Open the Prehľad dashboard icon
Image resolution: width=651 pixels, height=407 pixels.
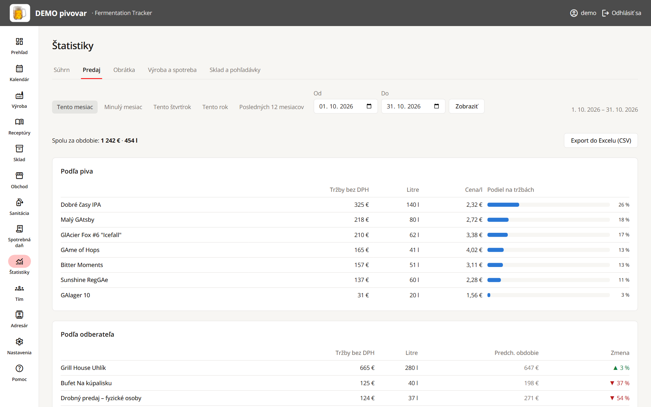click(x=19, y=41)
